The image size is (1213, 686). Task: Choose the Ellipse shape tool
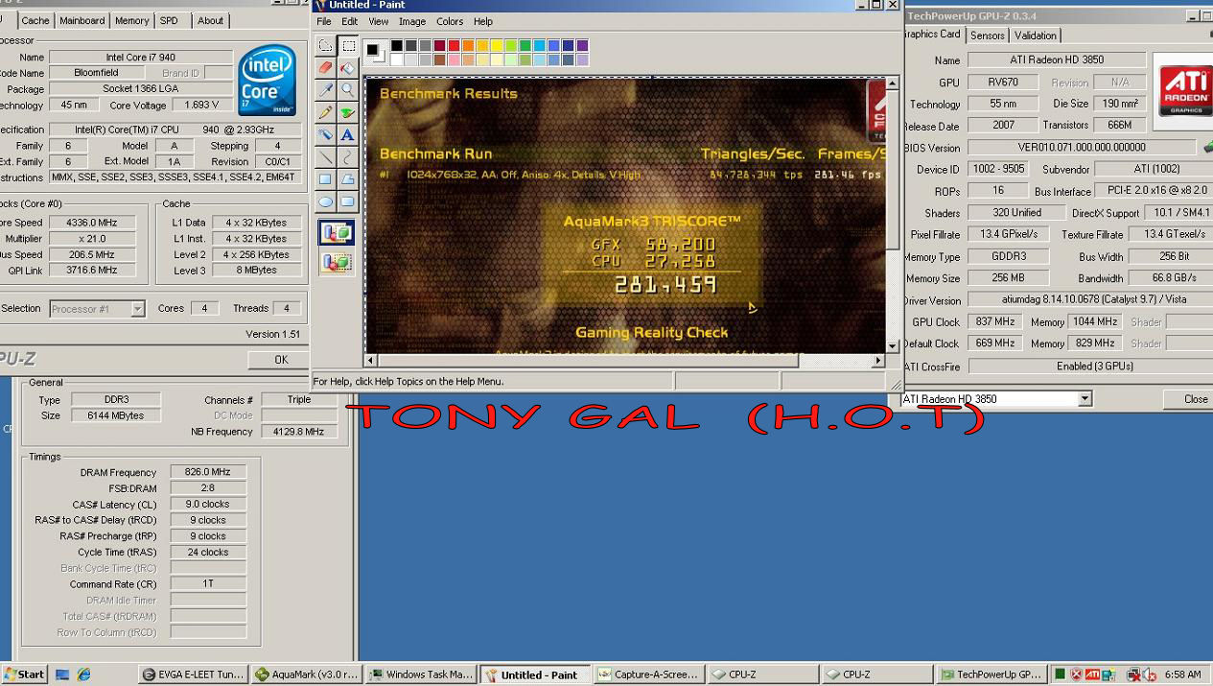click(x=325, y=201)
